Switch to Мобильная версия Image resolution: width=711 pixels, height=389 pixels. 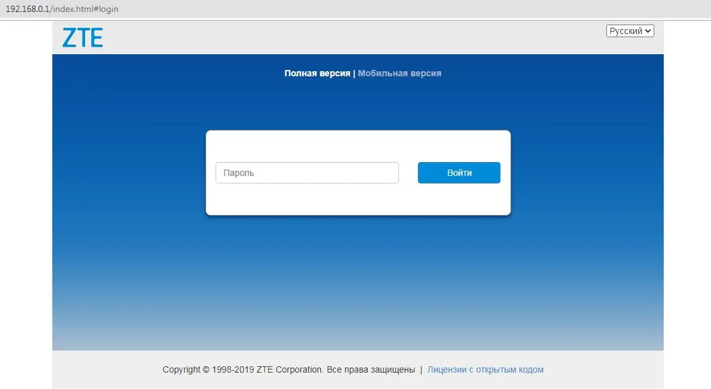400,73
